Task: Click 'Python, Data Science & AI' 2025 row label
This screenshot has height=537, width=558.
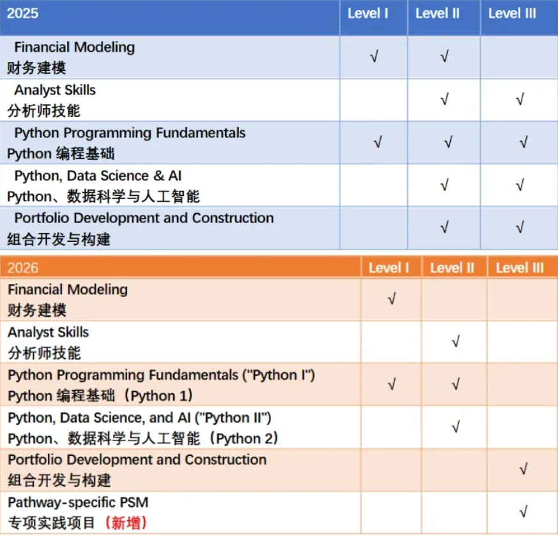Action: pos(98,176)
